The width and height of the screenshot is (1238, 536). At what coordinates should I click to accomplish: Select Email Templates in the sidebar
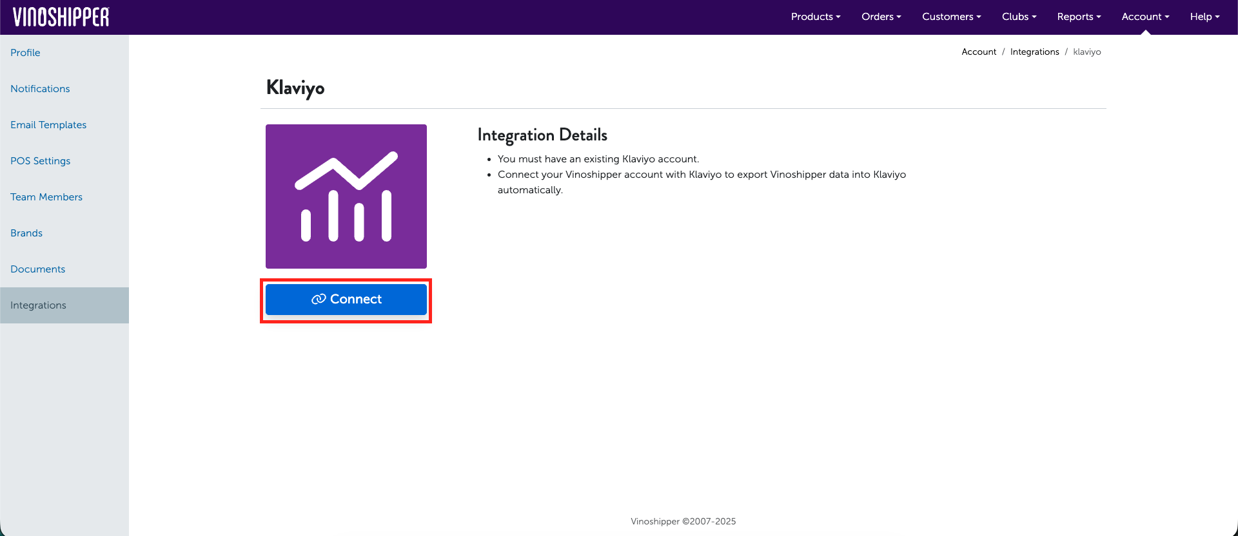[x=64, y=125]
